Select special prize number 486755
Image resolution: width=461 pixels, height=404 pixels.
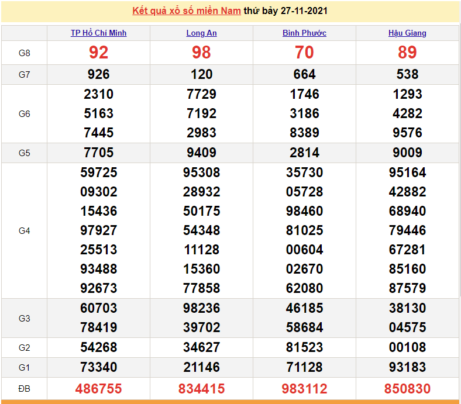click(98, 389)
